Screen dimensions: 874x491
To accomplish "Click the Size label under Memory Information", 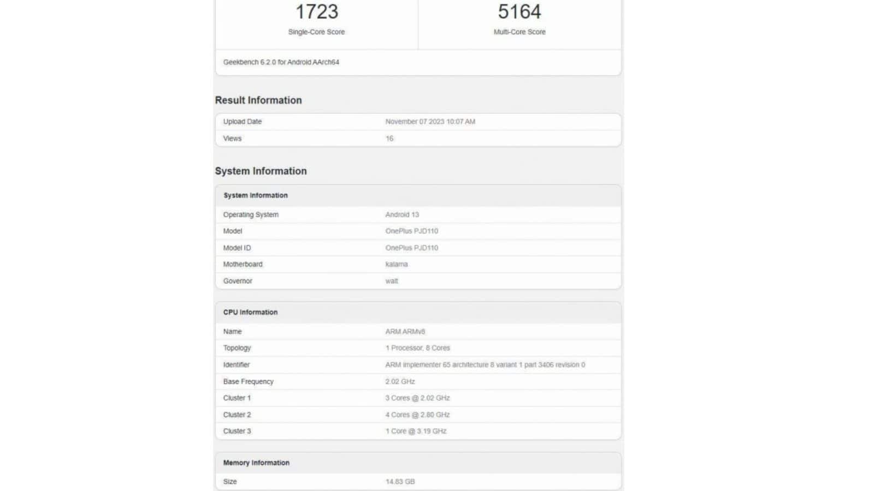I will tap(230, 482).
